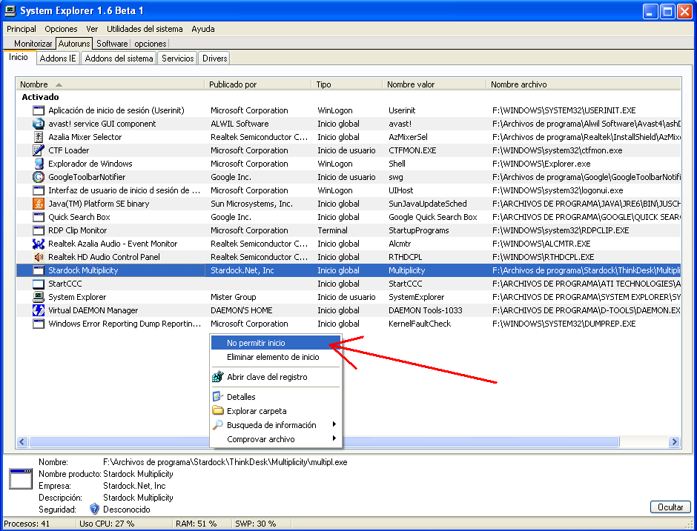The image size is (697, 531).
Task: Click the GoogleToolbarNotifier Google icon
Action: (x=39, y=177)
